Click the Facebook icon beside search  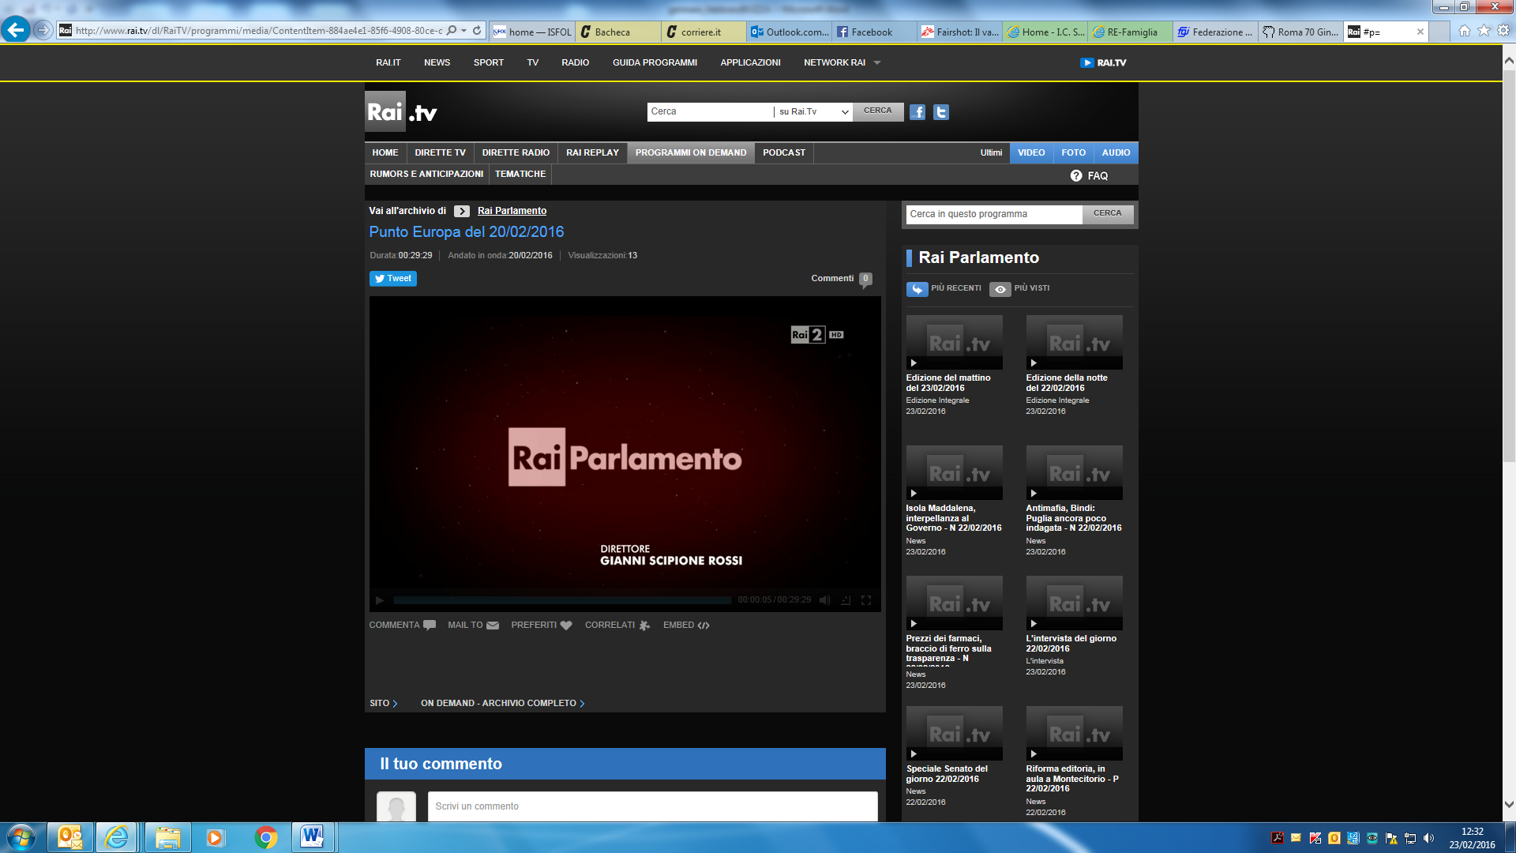point(917,112)
